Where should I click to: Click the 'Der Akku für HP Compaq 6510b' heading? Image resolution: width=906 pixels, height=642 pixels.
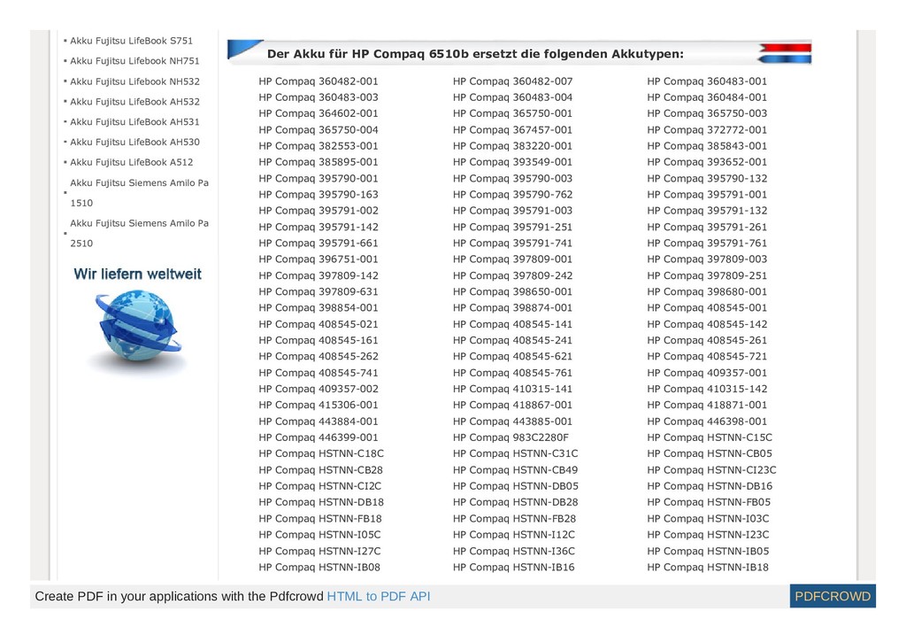click(x=475, y=54)
